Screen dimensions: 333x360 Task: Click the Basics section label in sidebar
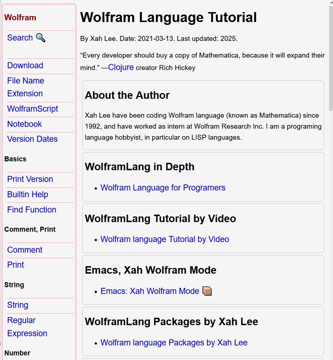click(x=15, y=159)
